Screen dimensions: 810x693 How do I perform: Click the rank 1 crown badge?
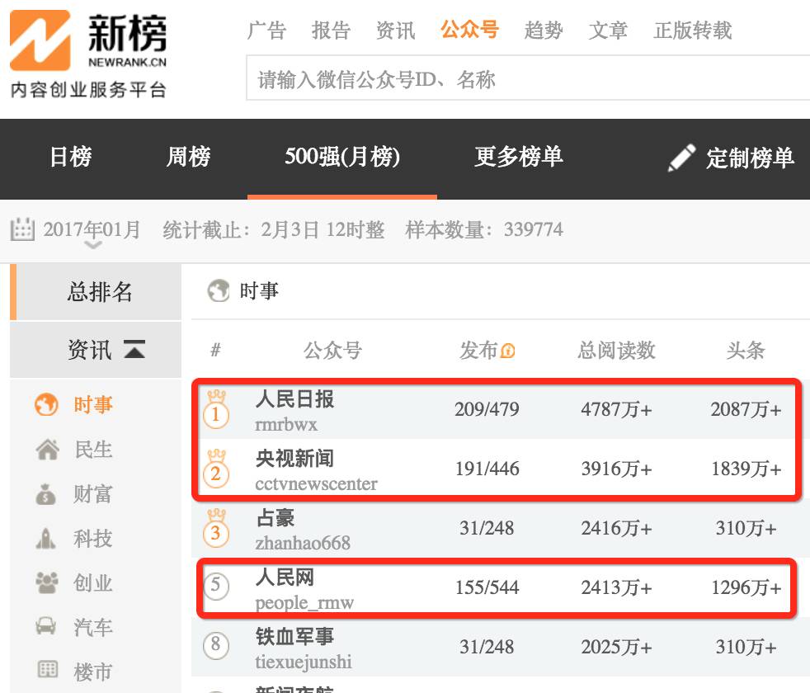216,410
